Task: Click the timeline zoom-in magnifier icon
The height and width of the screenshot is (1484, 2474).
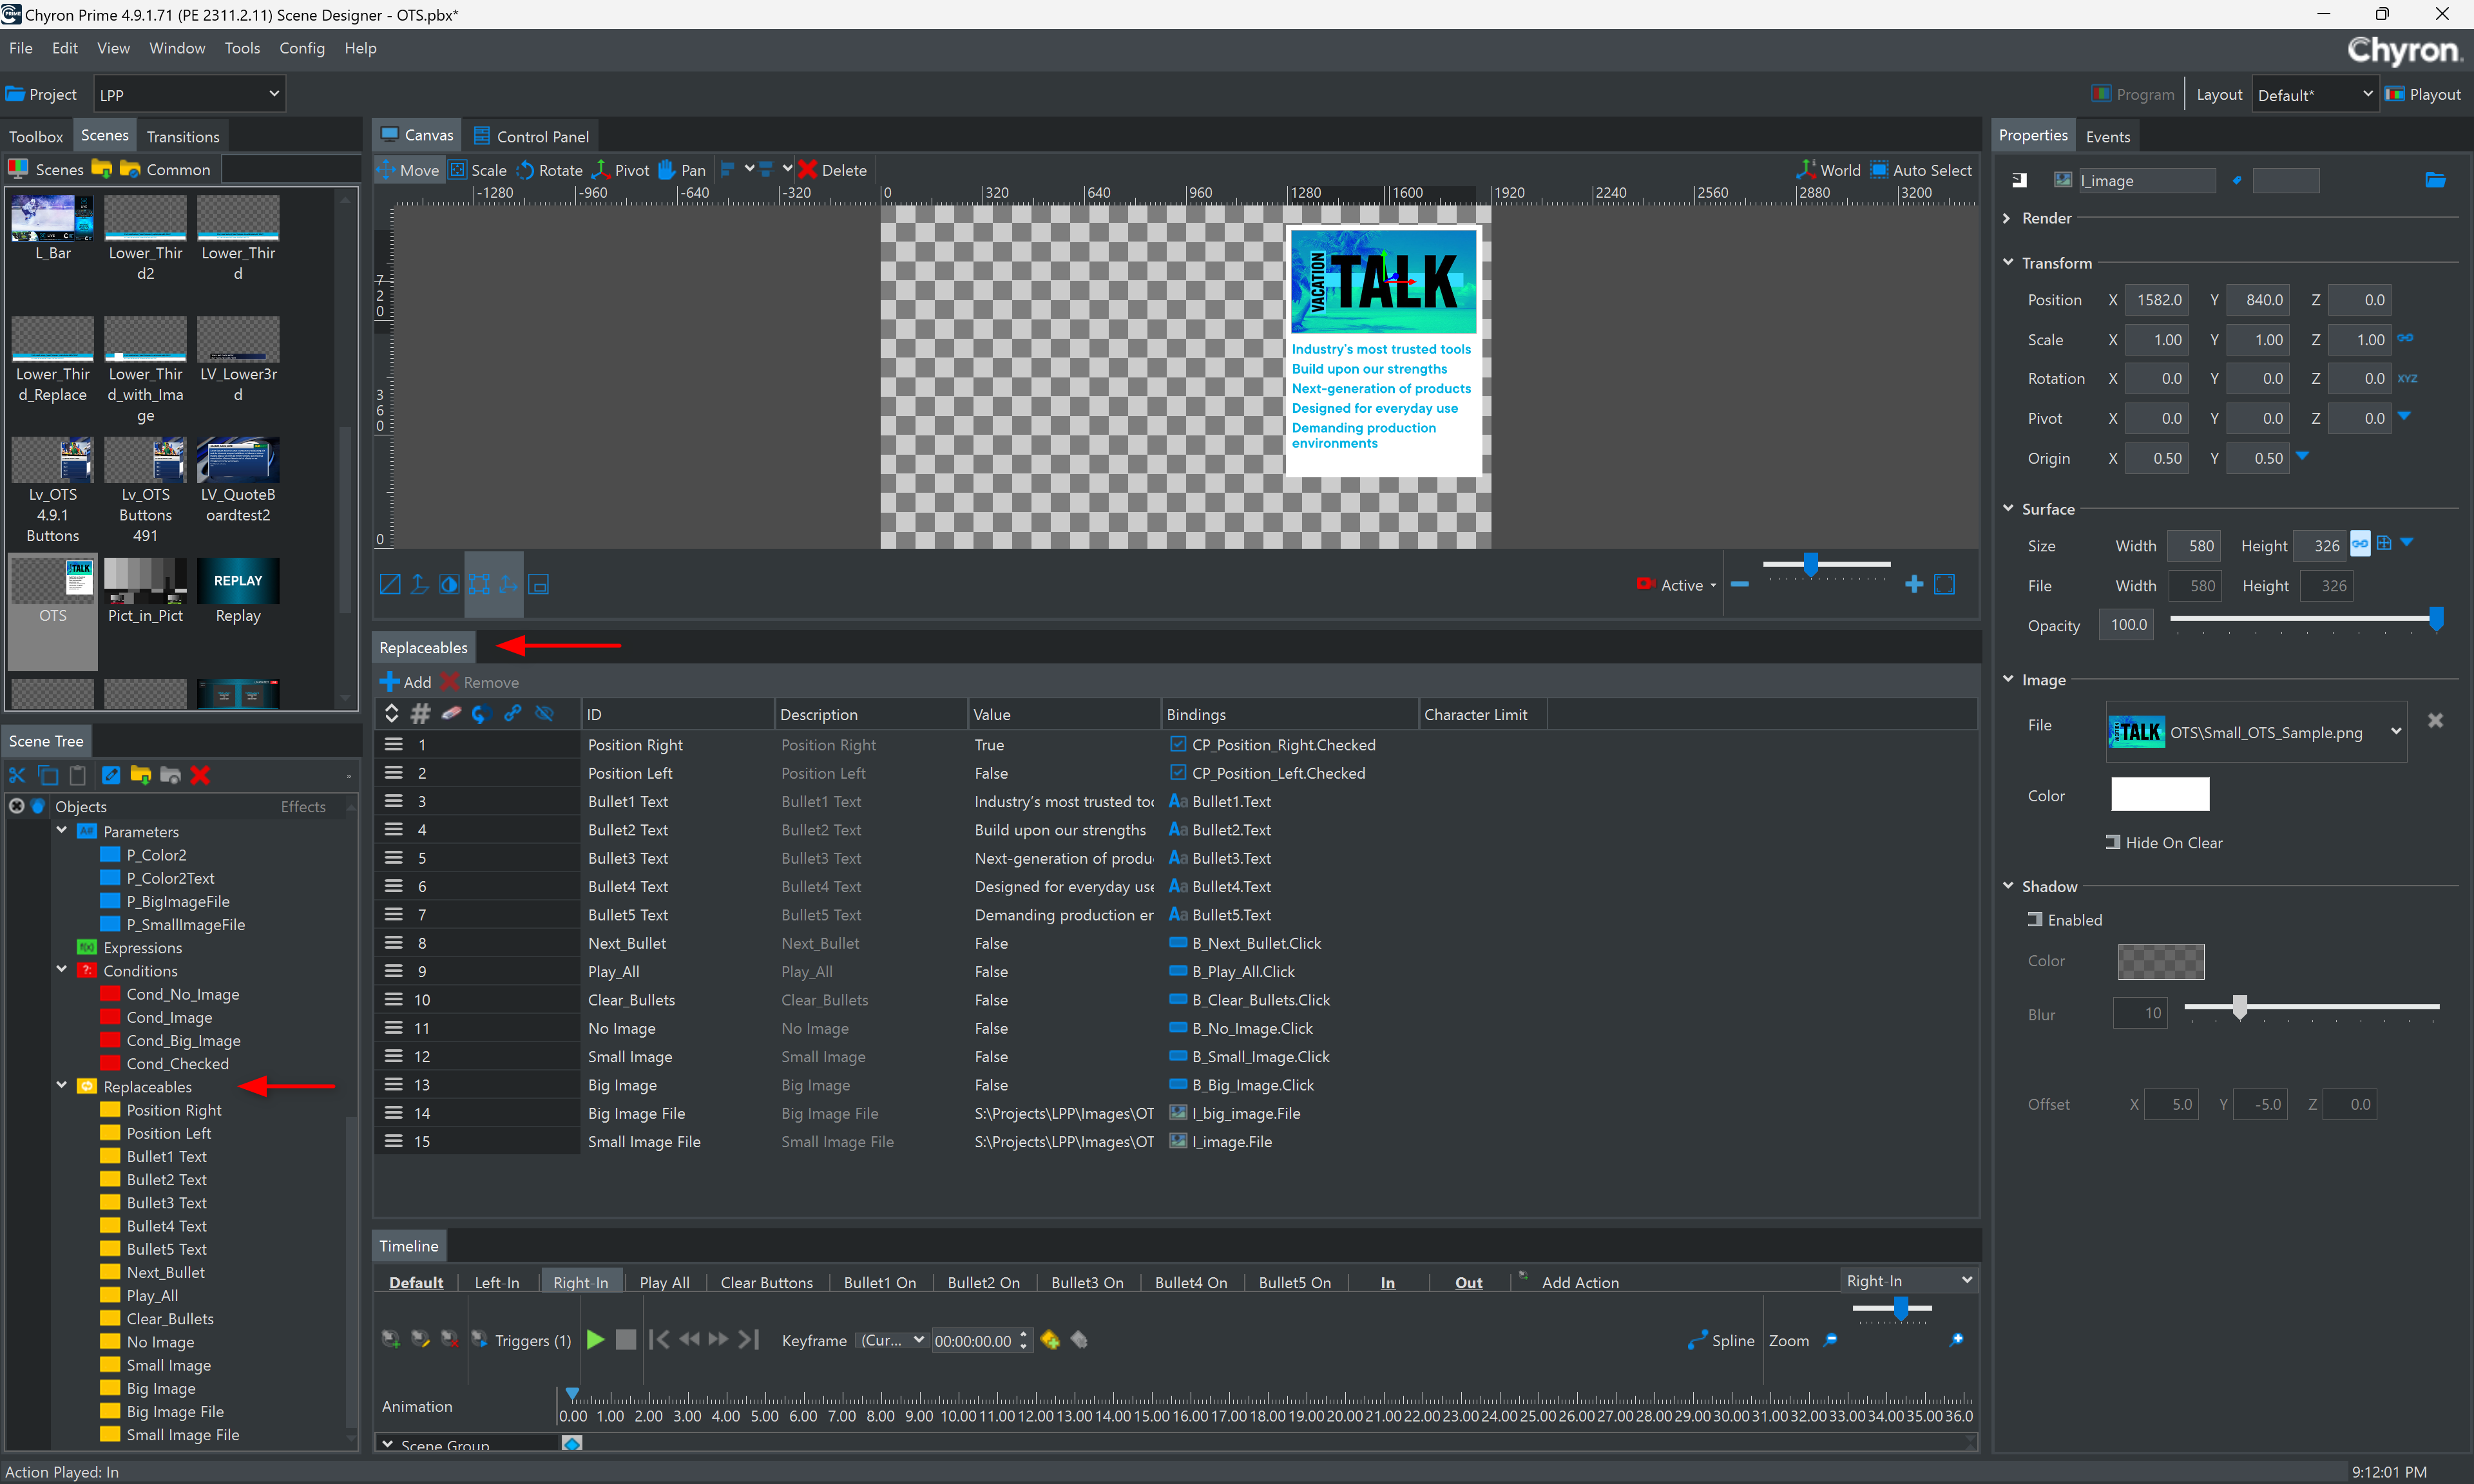Action: 1957,1340
